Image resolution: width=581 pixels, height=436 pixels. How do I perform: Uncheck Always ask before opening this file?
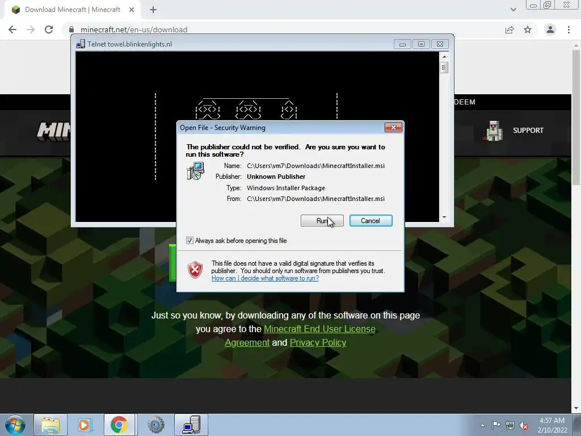tap(190, 241)
